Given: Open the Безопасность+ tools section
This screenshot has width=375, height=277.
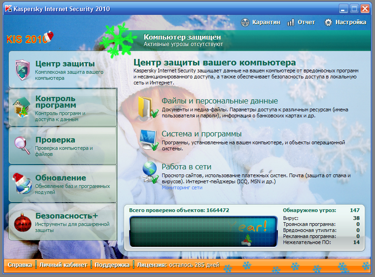Looking at the screenshot, I should pos(63,222).
